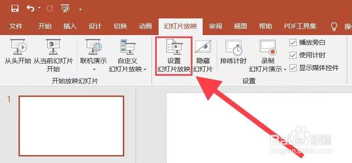Click the lightbulb Tell Me icon
Viewport: 352px width, 163px height.
point(334,27)
